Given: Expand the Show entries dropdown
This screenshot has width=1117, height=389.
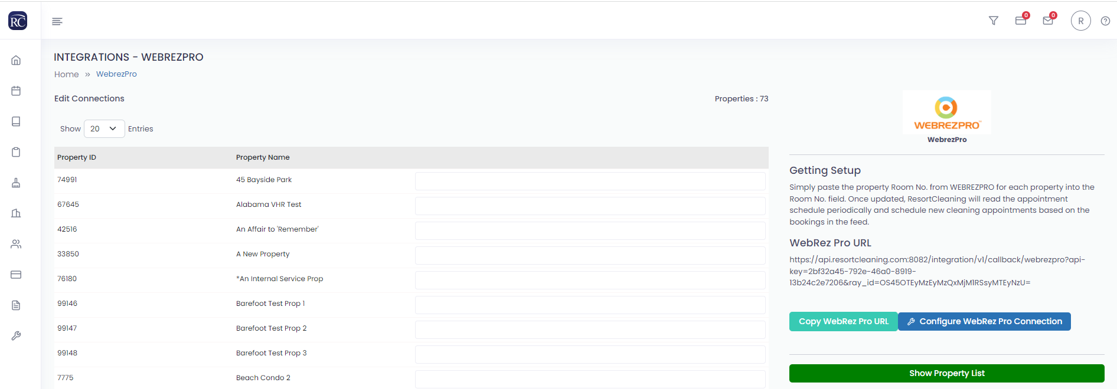Looking at the screenshot, I should [x=104, y=128].
